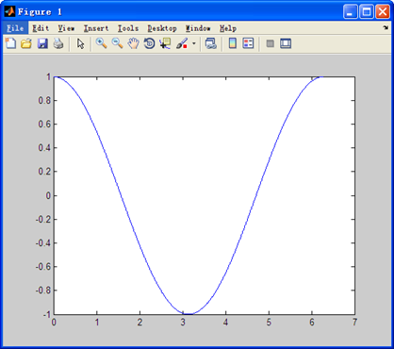Open the Insert menu
Viewport: 394px width, 349px height.
point(96,28)
